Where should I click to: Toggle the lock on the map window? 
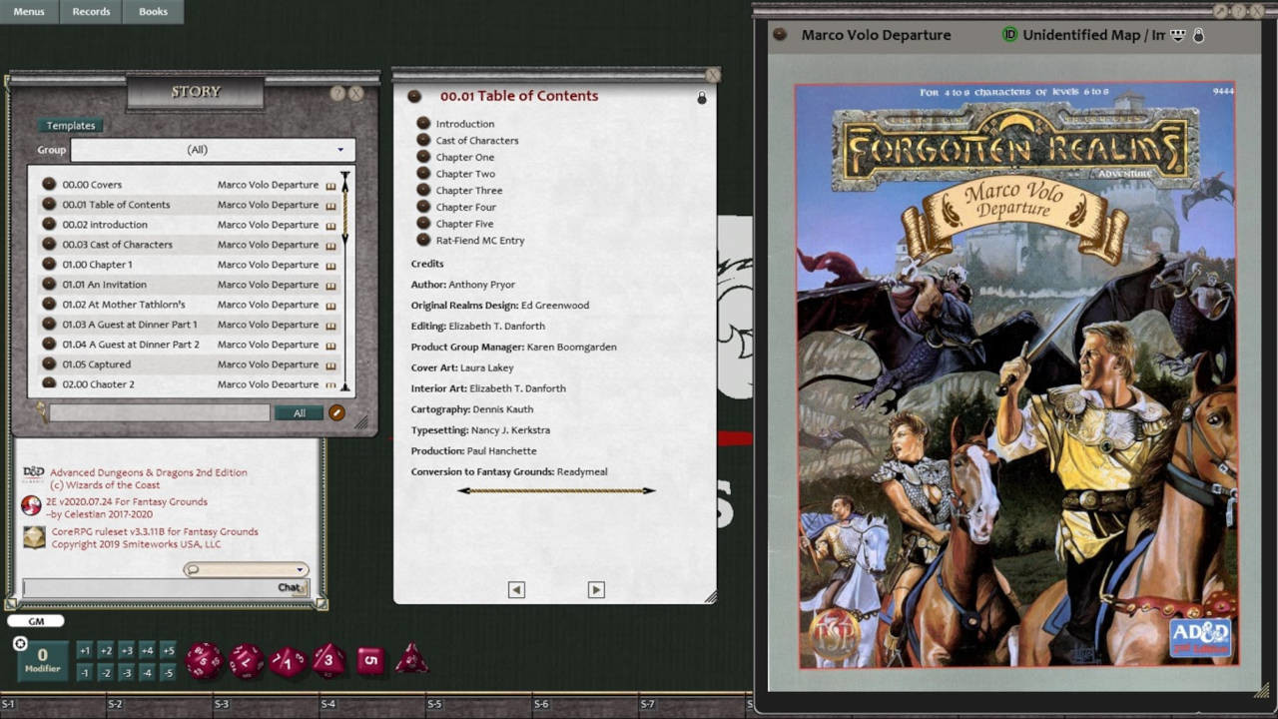[1197, 34]
